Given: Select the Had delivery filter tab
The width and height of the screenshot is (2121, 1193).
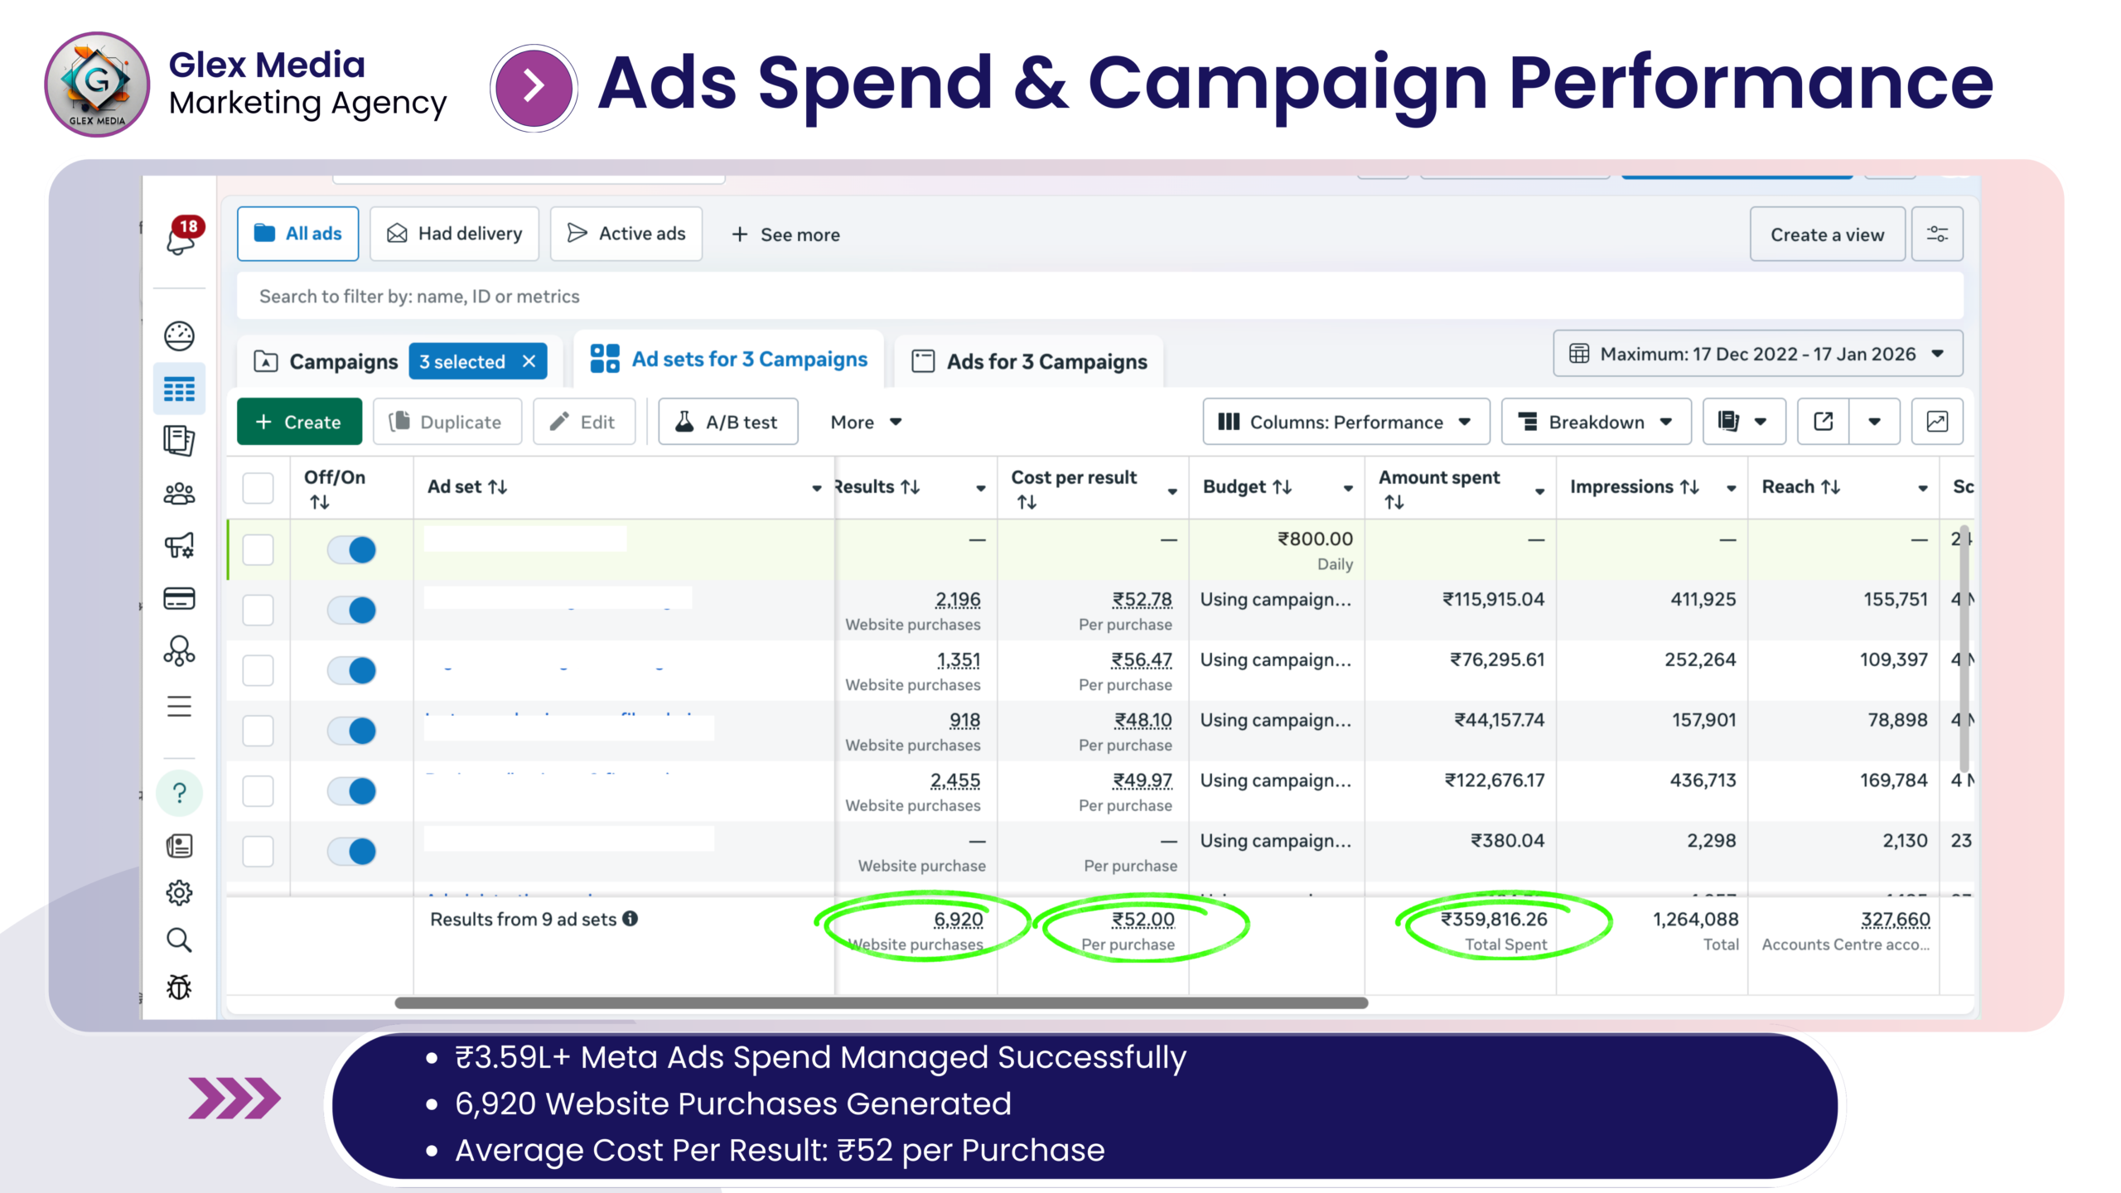Looking at the screenshot, I should [x=454, y=234].
